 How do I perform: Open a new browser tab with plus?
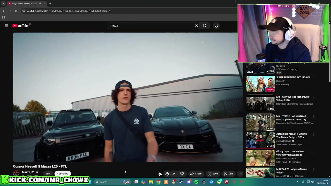50,3
